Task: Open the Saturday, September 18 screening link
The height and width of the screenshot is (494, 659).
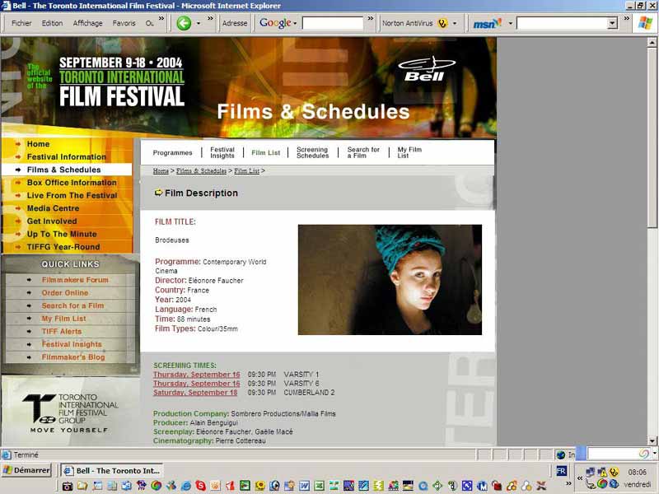Action: coord(195,393)
